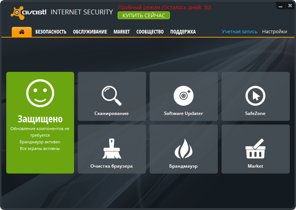The height and width of the screenshot is (210, 296).
Task: Launch Software Updater disc icon
Action: pos(184,96)
